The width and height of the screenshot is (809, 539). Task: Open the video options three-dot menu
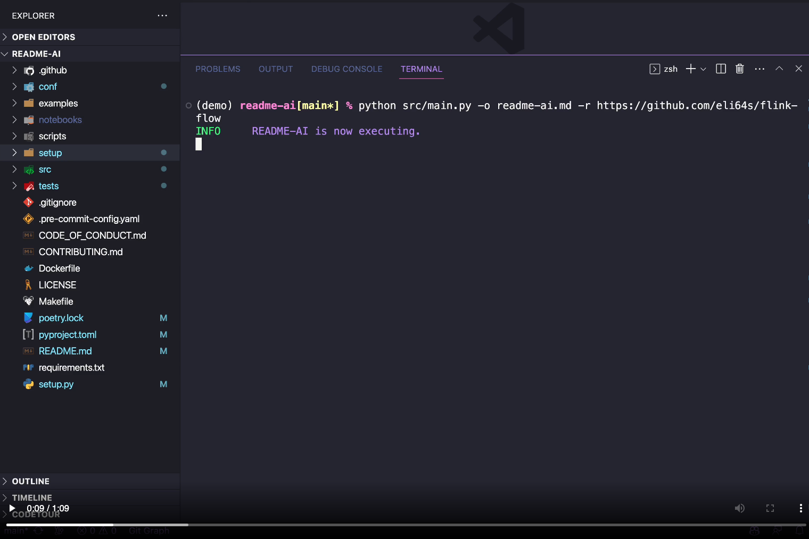800,508
